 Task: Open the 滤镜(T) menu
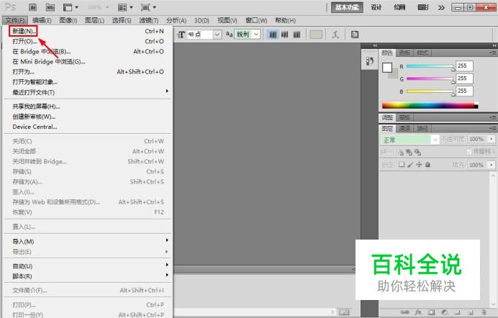click(149, 20)
